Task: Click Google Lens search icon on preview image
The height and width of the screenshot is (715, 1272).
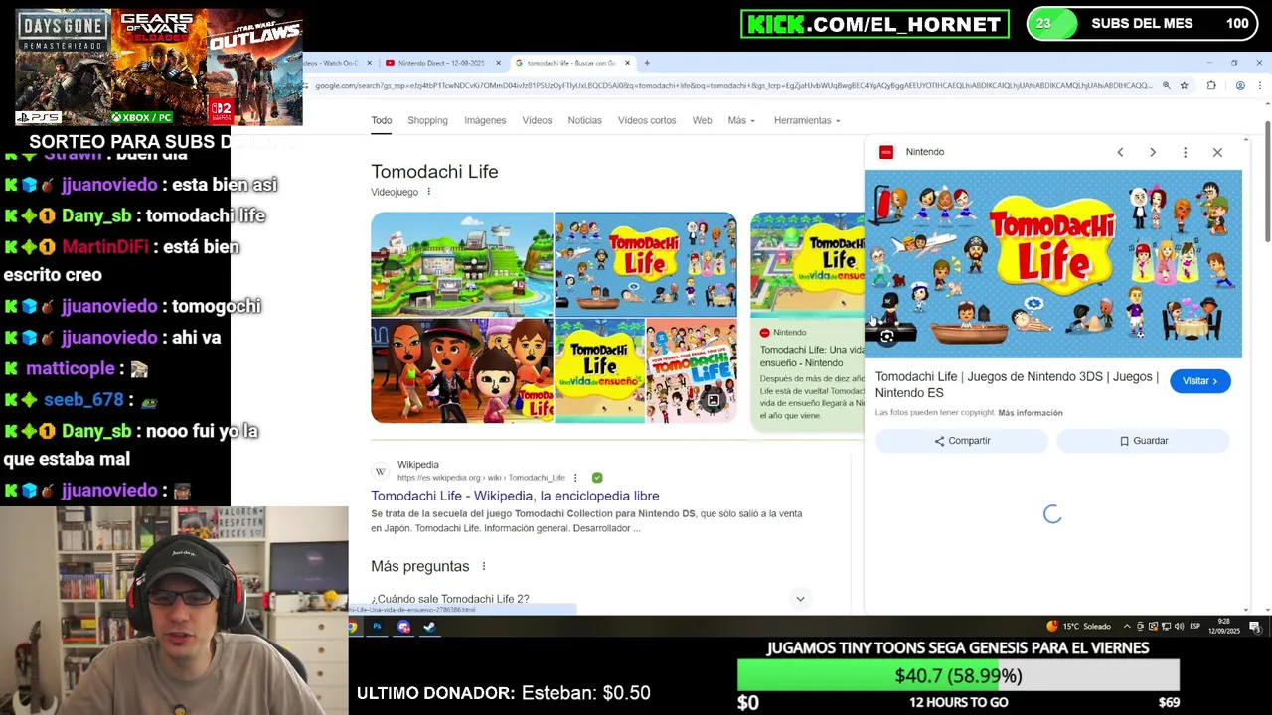Action: coord(887,337)
